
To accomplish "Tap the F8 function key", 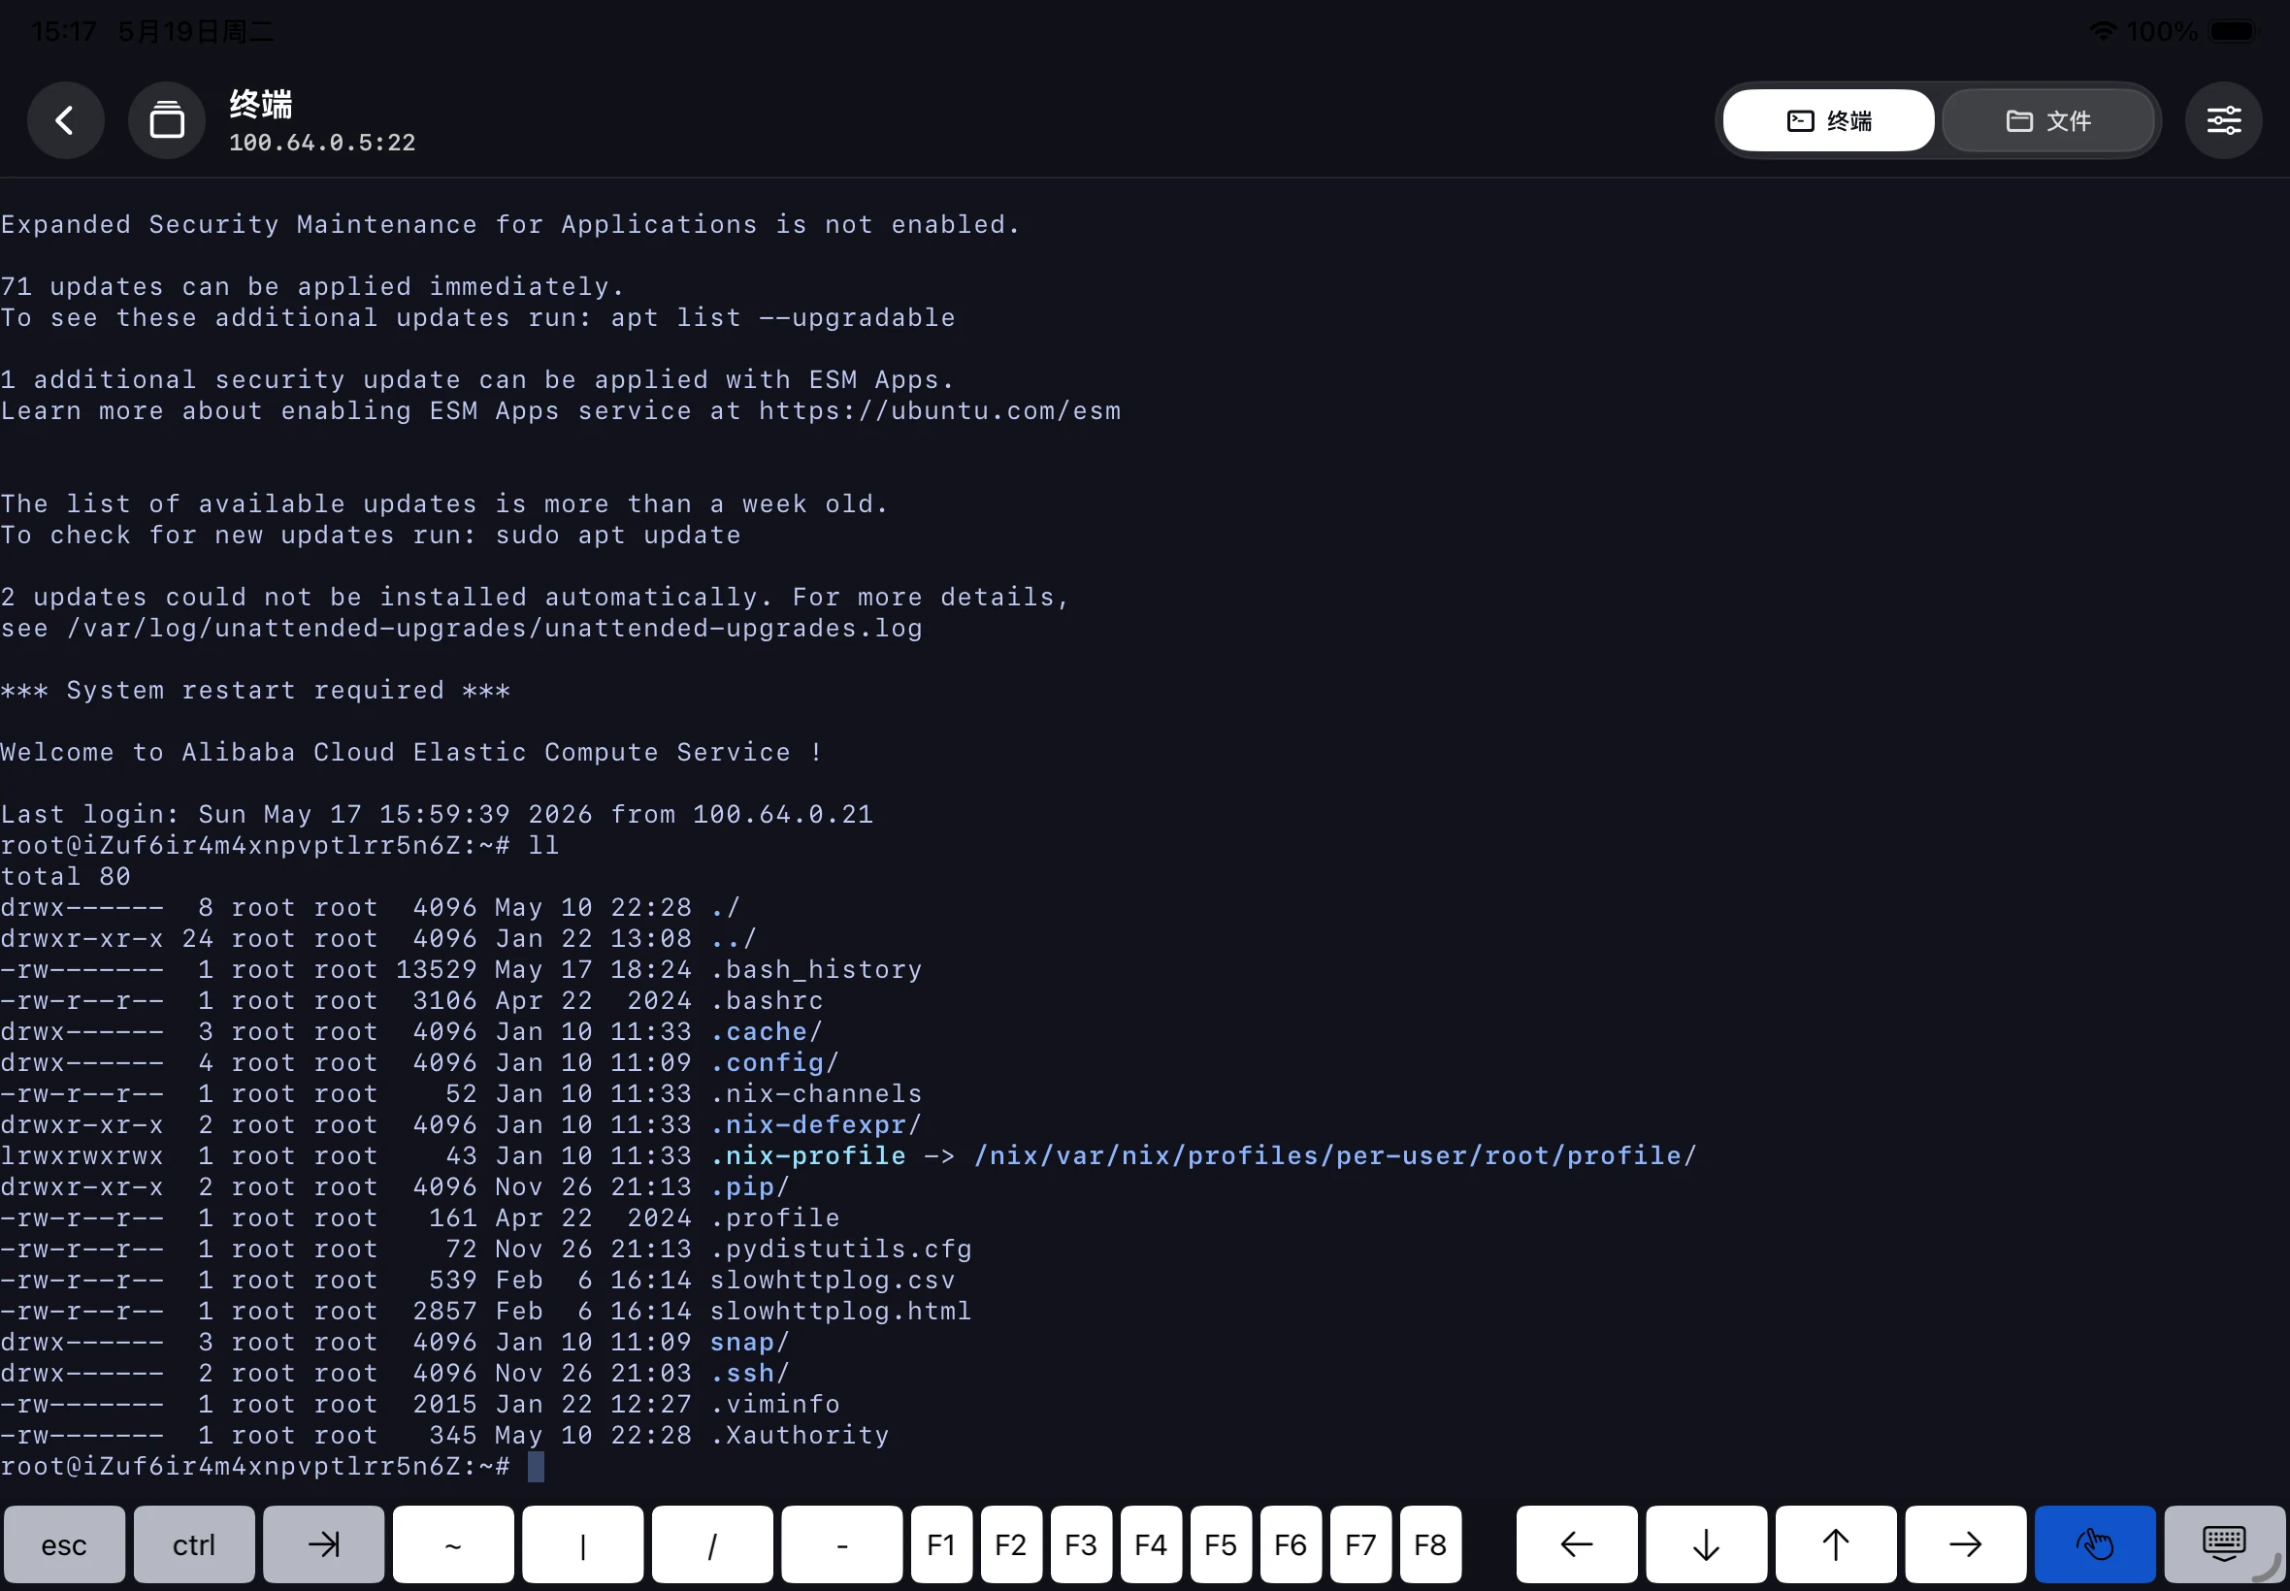I will (1430, 1544).
